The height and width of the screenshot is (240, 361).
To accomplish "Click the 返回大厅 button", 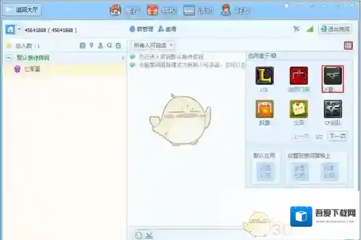I will point(22,10).
